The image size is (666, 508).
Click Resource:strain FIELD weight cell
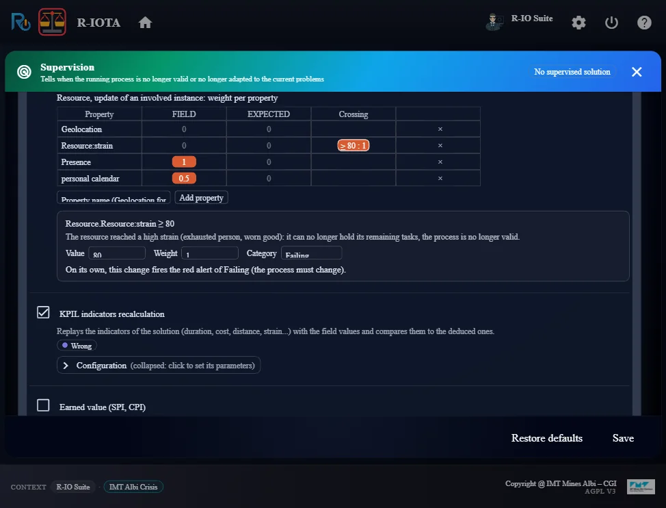[x=184, y=146]
